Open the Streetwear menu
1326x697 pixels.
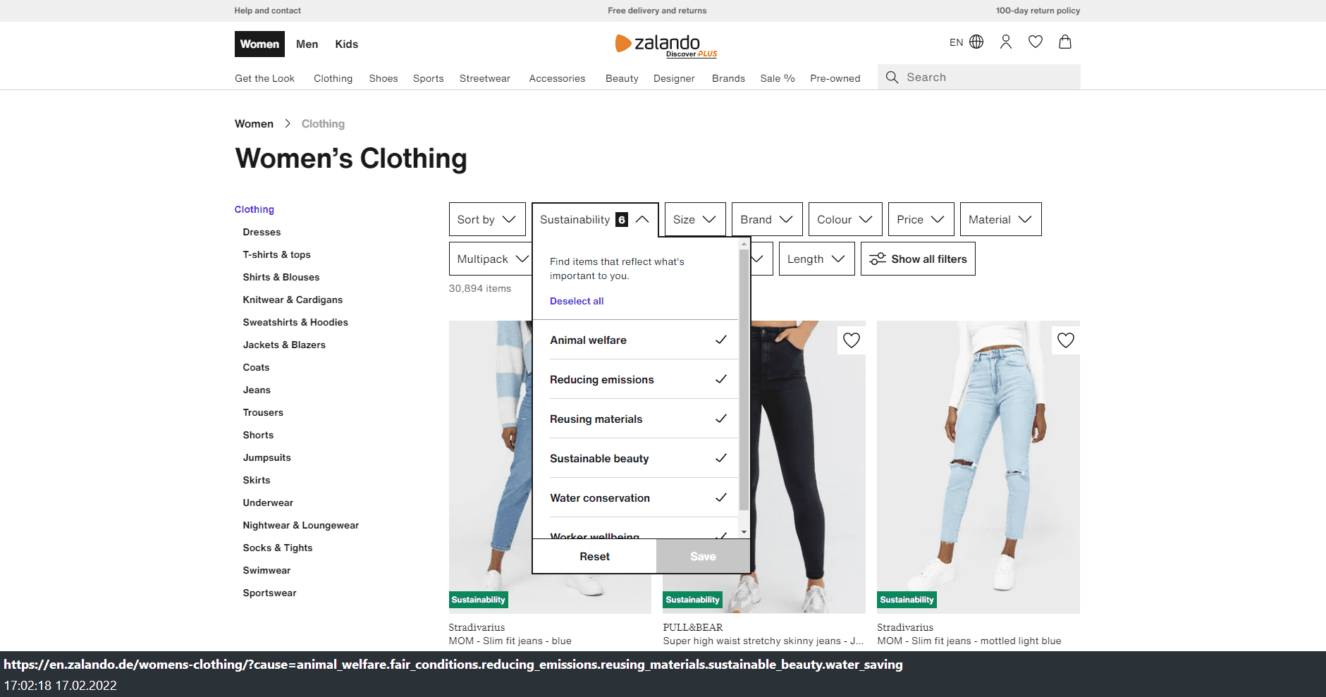485,78
